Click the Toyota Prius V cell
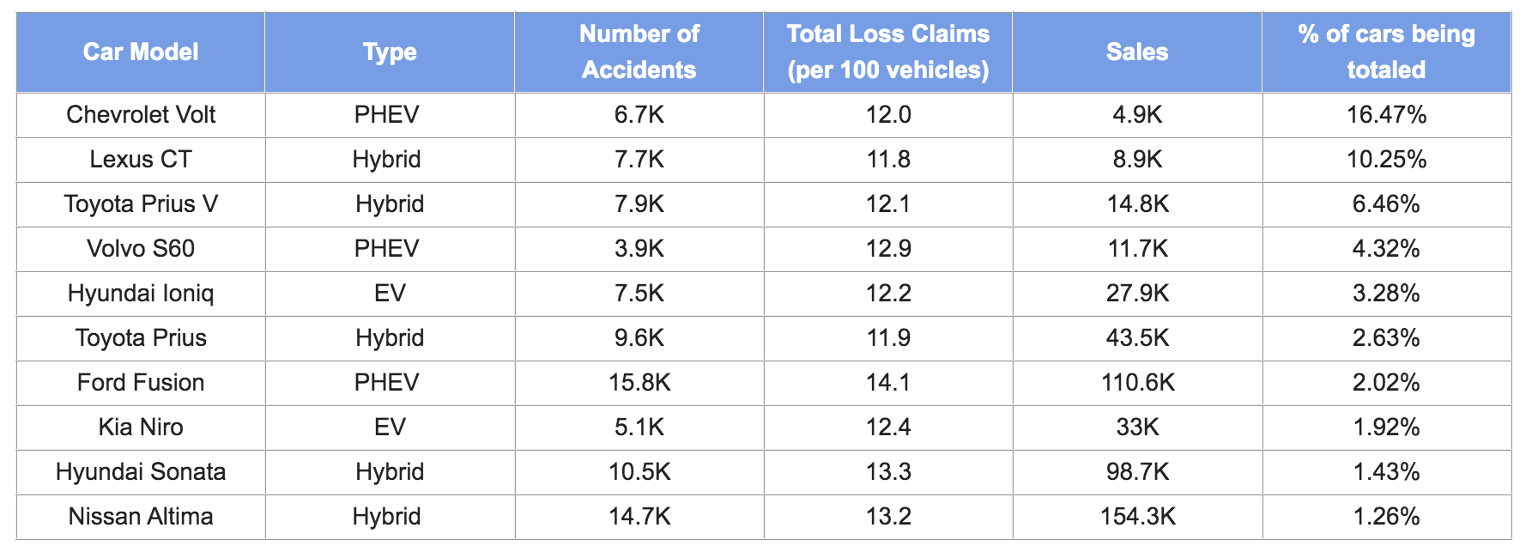 pyautogui.click(x=141, y=204)
